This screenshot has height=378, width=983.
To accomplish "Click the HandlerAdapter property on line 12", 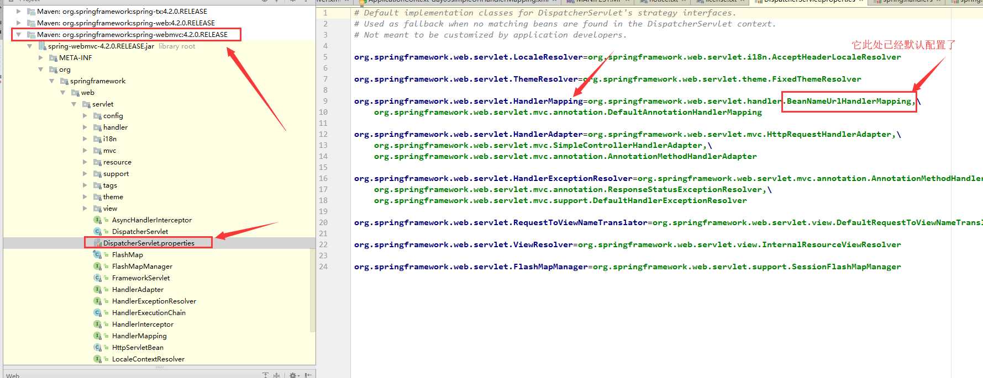I will [x=469, y=134].
